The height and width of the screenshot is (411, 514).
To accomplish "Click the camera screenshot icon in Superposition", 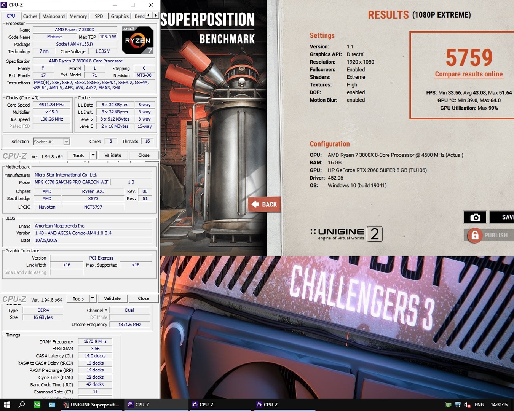I will point(475,217).
